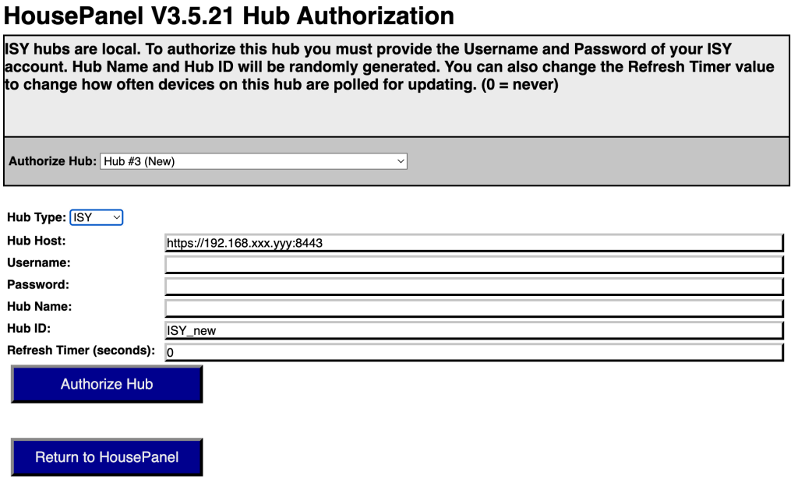This screenshot has width=798, height=479.
Task: Click the HousePanel Hub Authorization page heading
Action: 229,16
